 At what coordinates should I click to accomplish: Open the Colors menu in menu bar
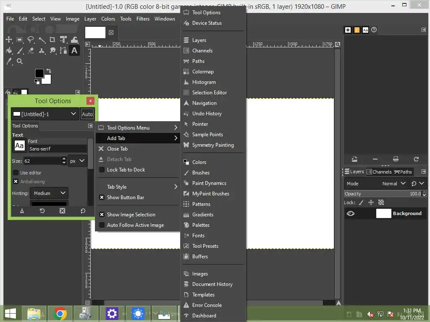(x=108, y=19)
